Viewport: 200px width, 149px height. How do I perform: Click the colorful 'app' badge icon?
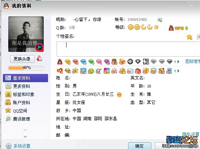coord(107,71)
